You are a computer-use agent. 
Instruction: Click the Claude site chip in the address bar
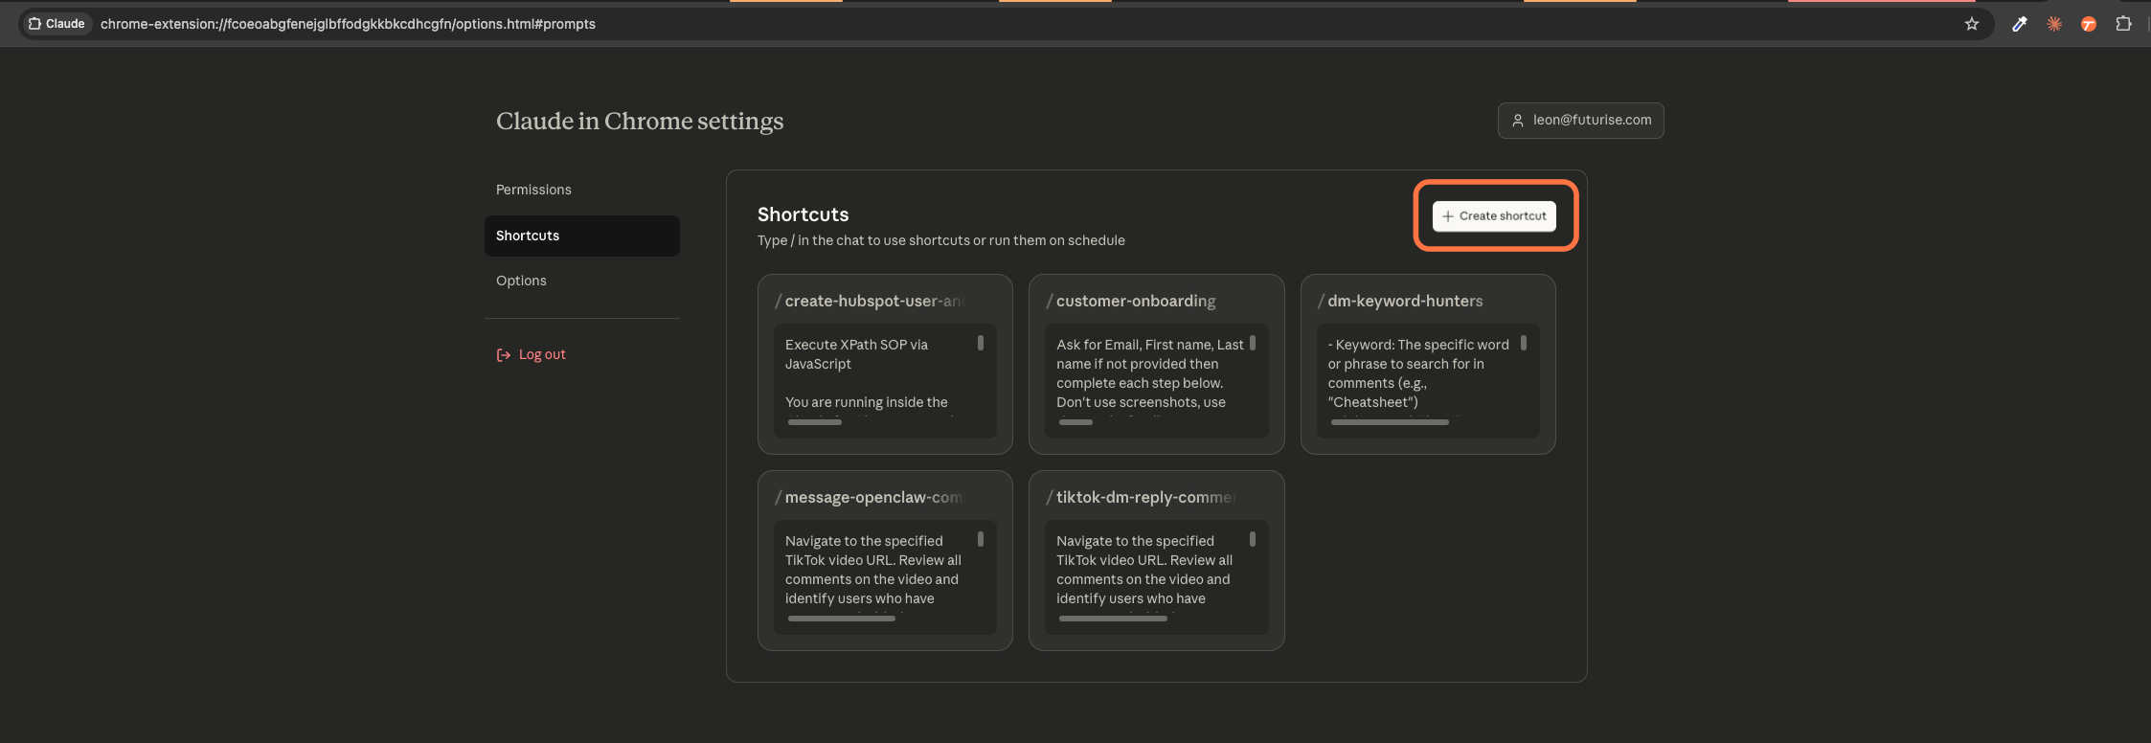(x=57, y=24)
